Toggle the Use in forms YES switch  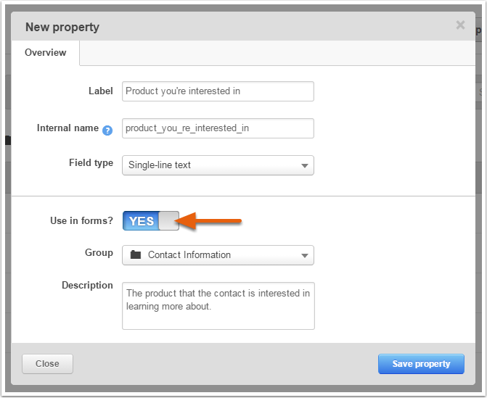click(x=151, y=221)
